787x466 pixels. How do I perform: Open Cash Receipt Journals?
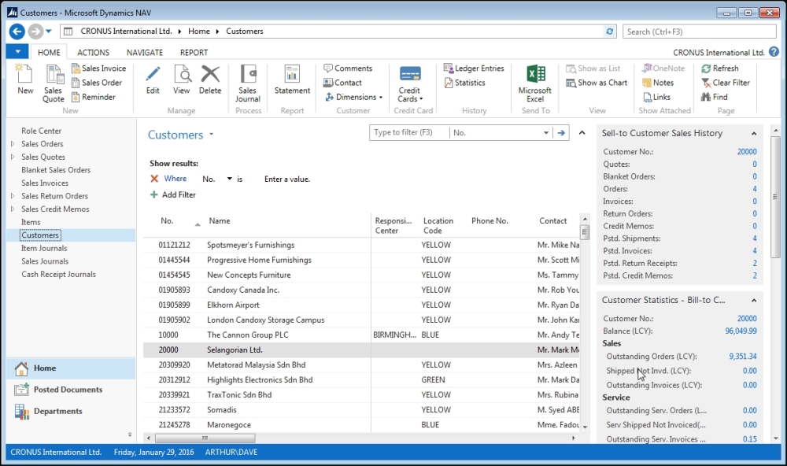pos(58,274)
